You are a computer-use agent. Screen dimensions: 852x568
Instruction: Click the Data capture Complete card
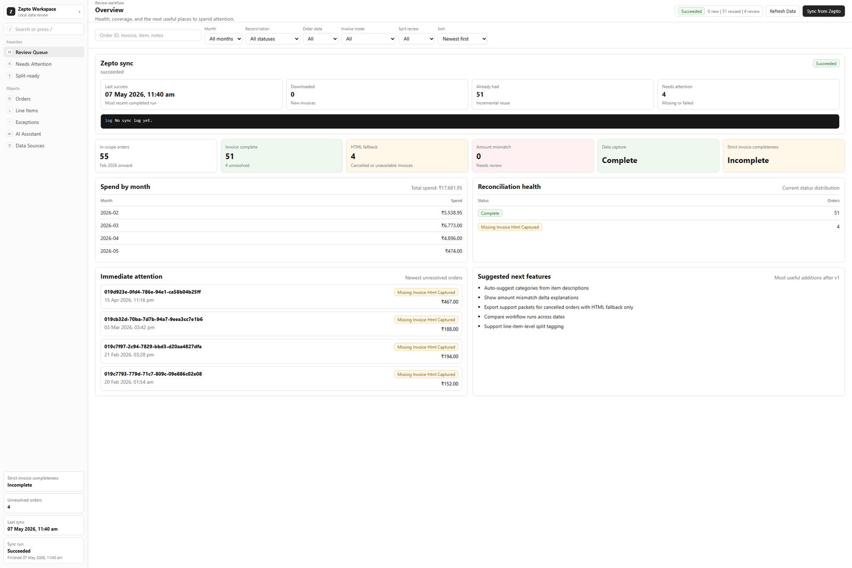[658, 156]
